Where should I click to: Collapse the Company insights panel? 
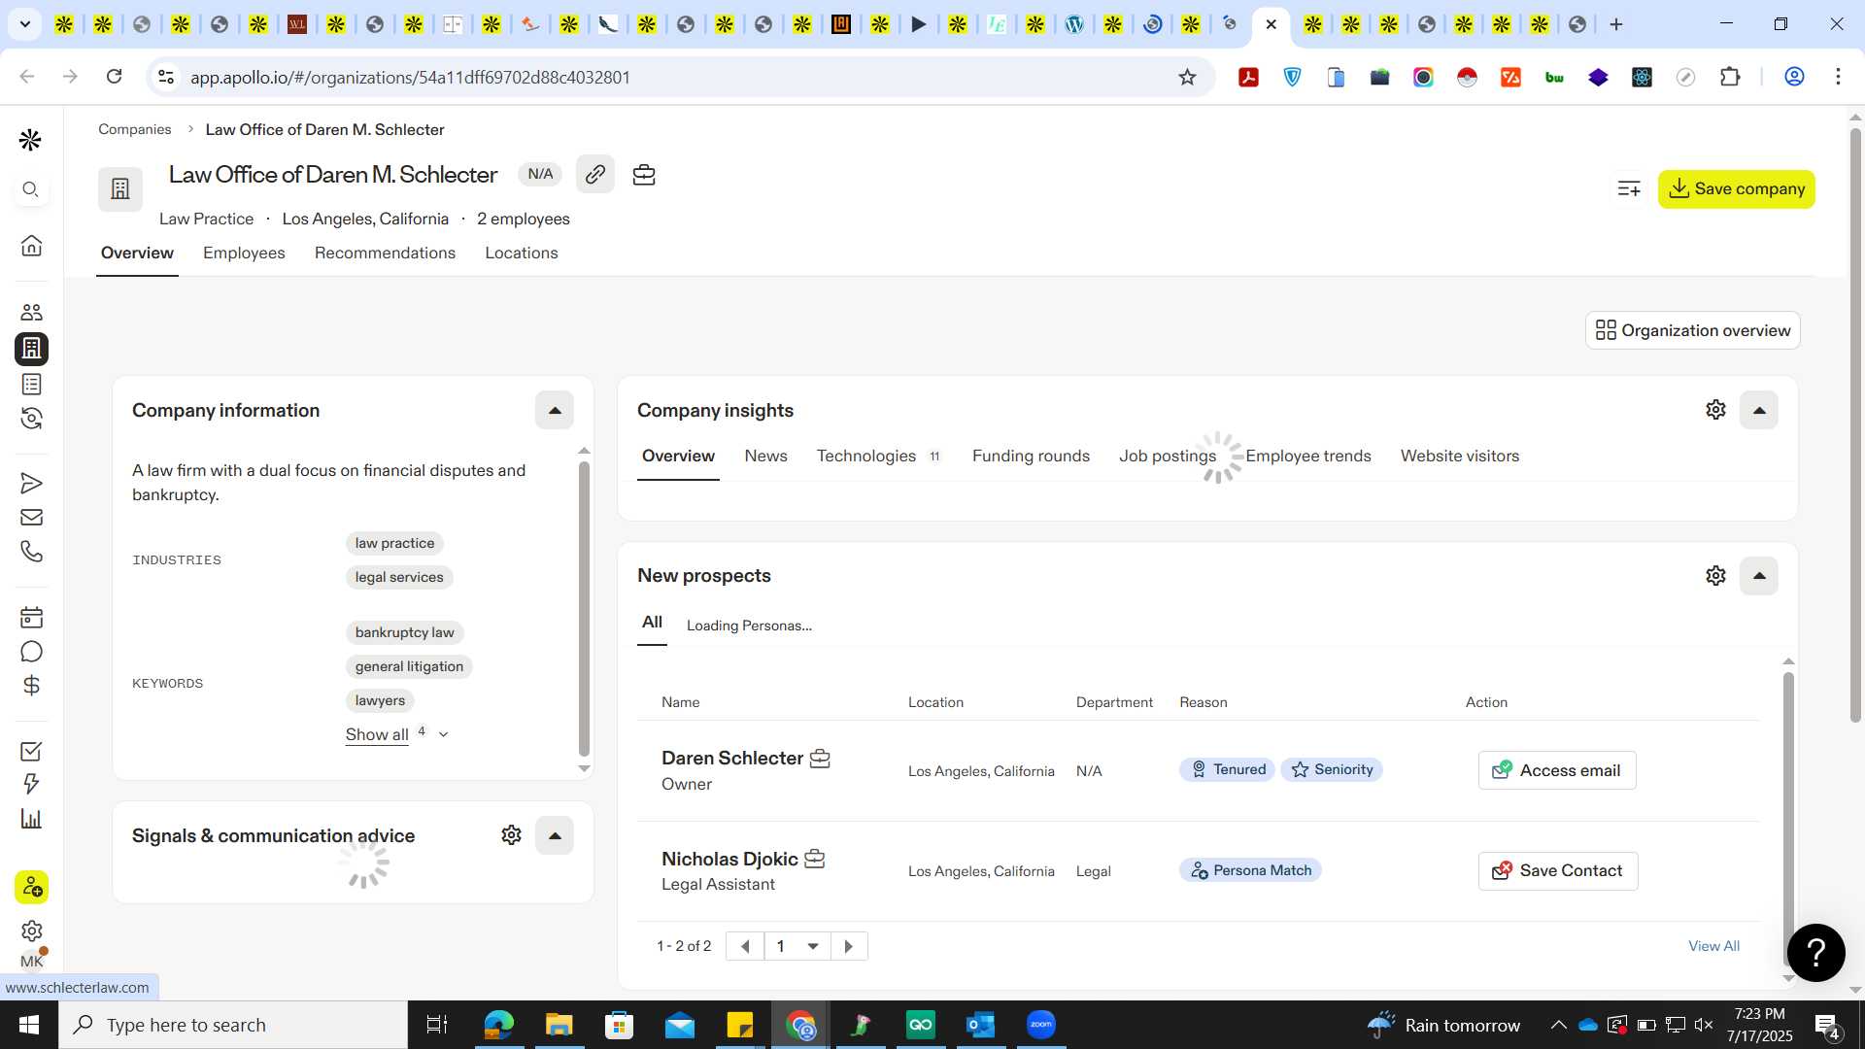[x=1759, y=410]
